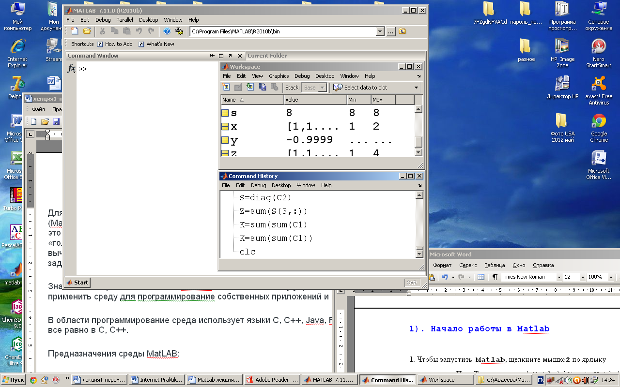Expand plot selector dropdown arrow

pos(416,88)
